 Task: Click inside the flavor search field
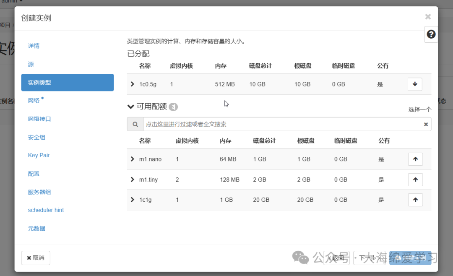click(252, 124)
